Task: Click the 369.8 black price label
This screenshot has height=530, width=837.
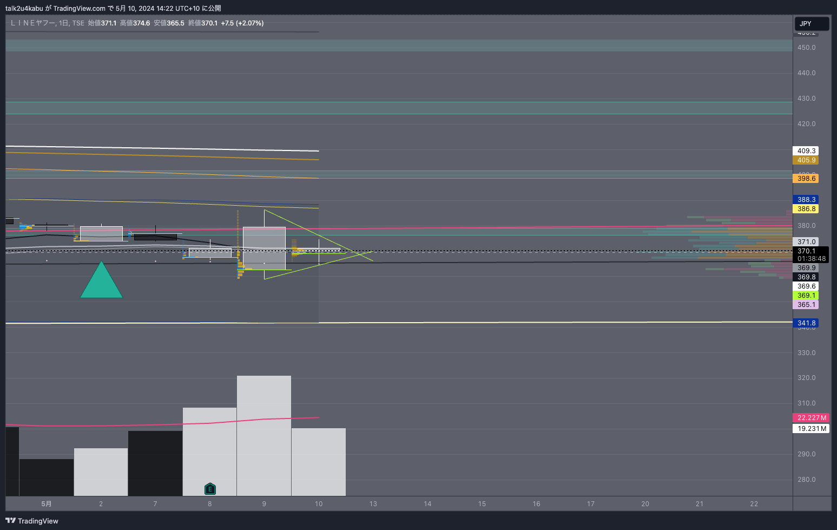Action: pyautogui.click(x=806, y=277)
